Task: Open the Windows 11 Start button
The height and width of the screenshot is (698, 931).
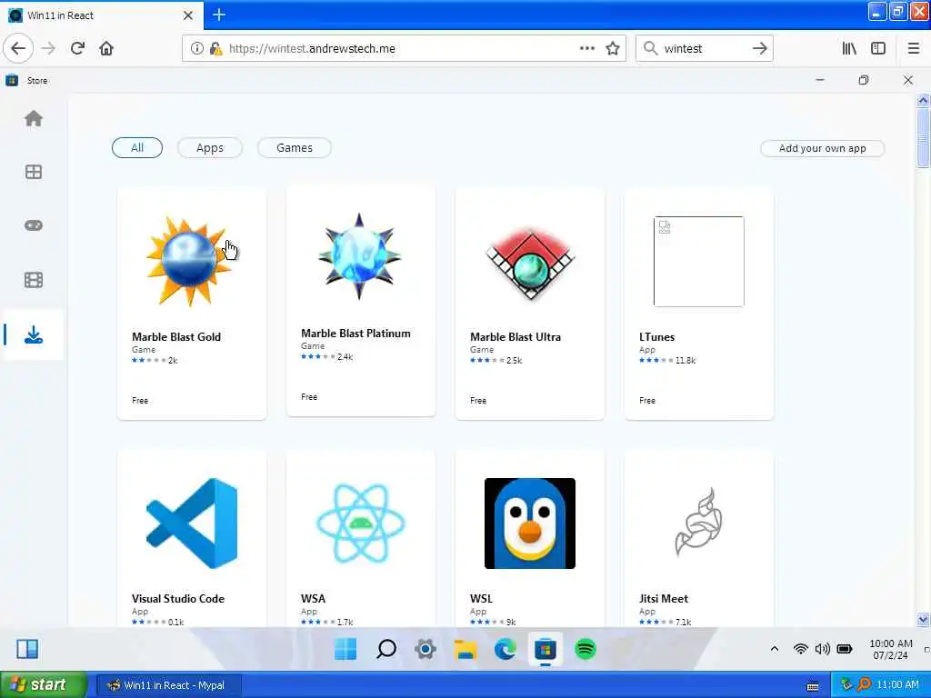Action: tap(345, 649)
